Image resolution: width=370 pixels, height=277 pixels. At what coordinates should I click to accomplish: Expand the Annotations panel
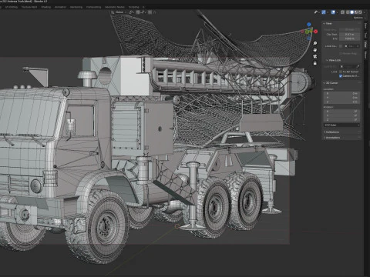(332, 138)
